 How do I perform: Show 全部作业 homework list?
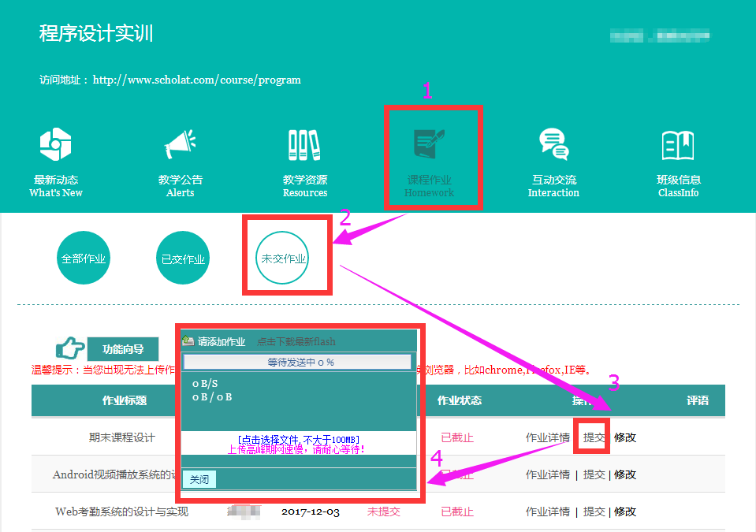coord(83,259)
